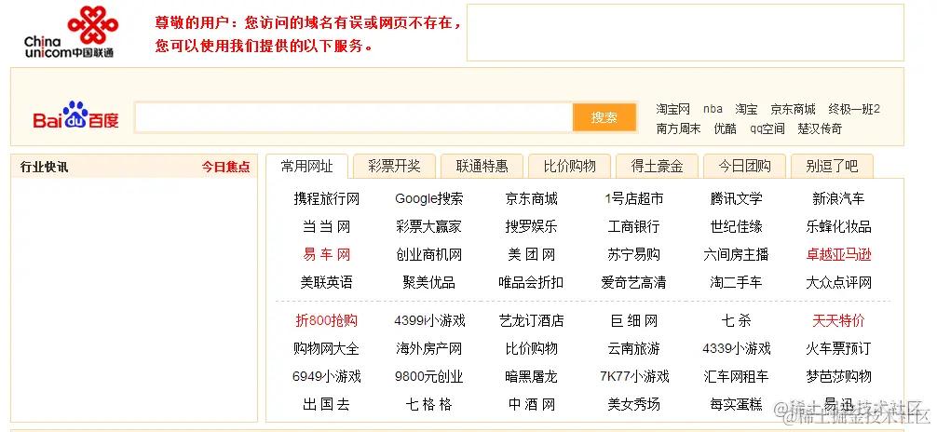Screen dimensions: 937x432
Task: Open the 终极一班2 hot search link
Action: point(854,109)
